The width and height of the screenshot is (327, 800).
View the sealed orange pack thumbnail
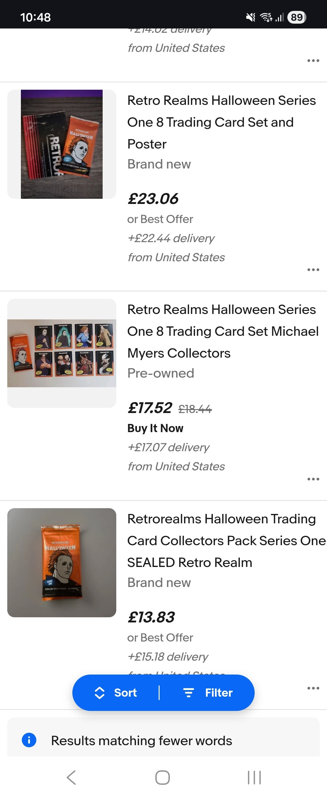[62, 562]
